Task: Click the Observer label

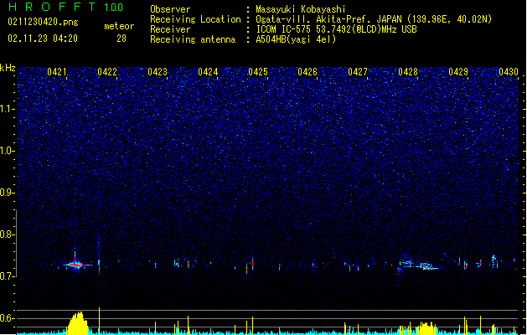Action: [x=170, y=9]
